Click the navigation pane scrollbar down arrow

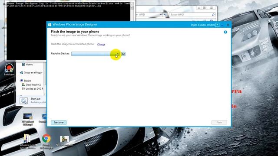click(44, 94)
